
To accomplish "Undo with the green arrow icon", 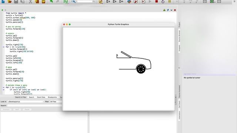I will pyautogui.click(x=51, y=1).
